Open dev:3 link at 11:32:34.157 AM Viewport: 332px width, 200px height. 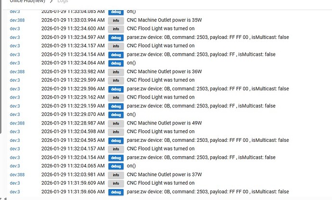point(15,46)
